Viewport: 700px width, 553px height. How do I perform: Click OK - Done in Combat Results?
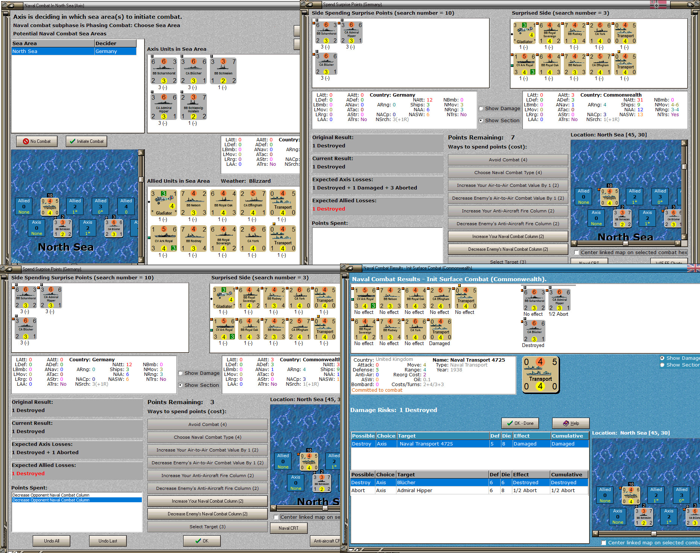click(x=520, y=423)
